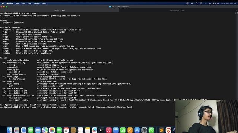Launch Safari from the dock
Image resolution: width=238 pixels, height=133 pixels.
24,130
